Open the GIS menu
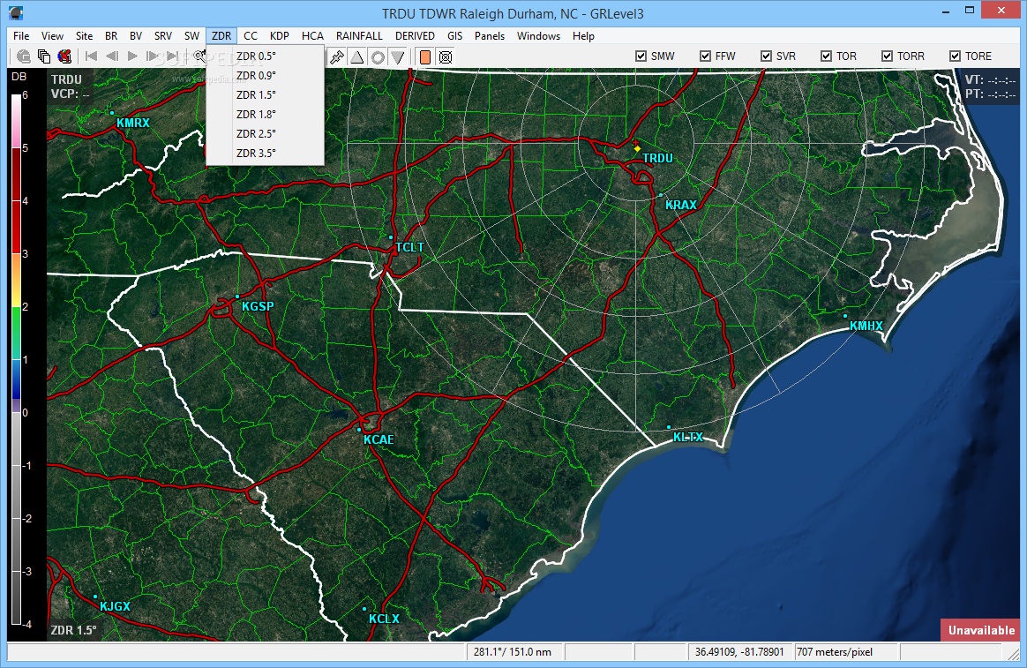The image size is (1027, 668). (x=454, y=36)
